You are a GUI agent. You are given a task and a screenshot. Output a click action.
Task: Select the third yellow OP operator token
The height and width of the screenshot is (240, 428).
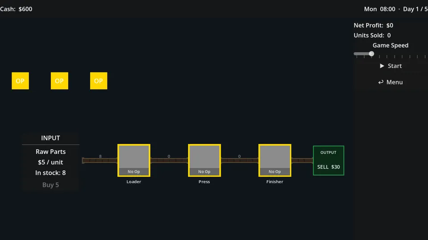[x=99, y=81]
